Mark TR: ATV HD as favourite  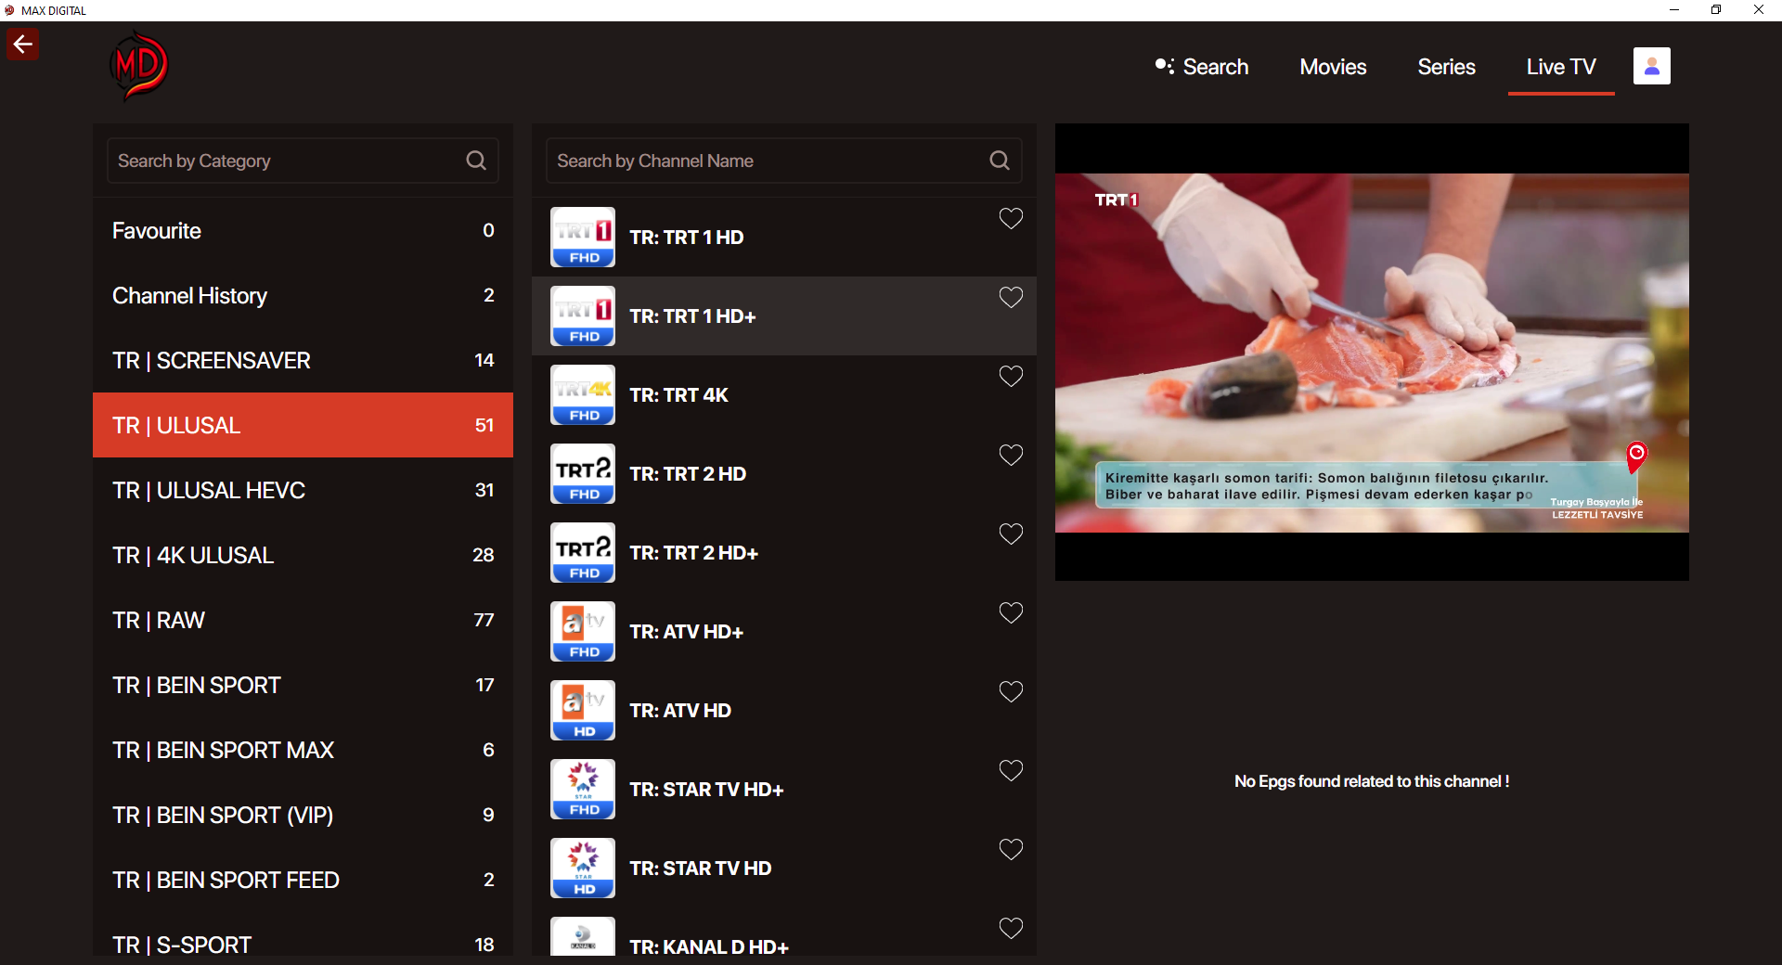coord(1011,692)
